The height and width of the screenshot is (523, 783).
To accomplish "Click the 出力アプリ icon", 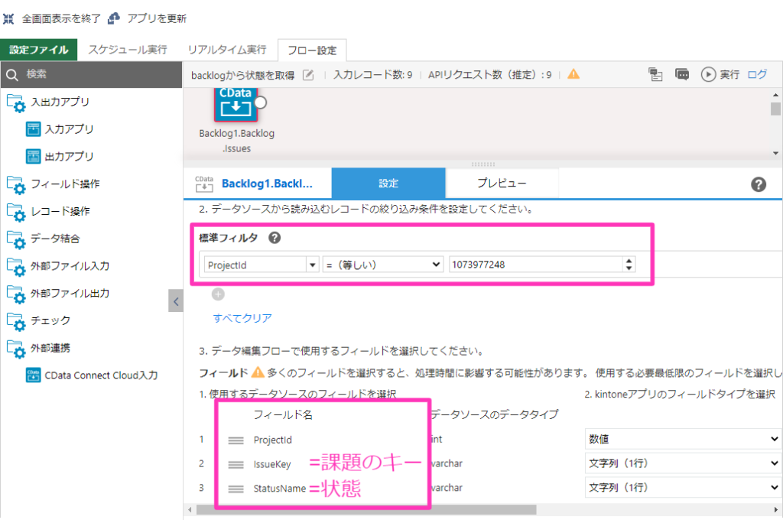I will (33, 156).
